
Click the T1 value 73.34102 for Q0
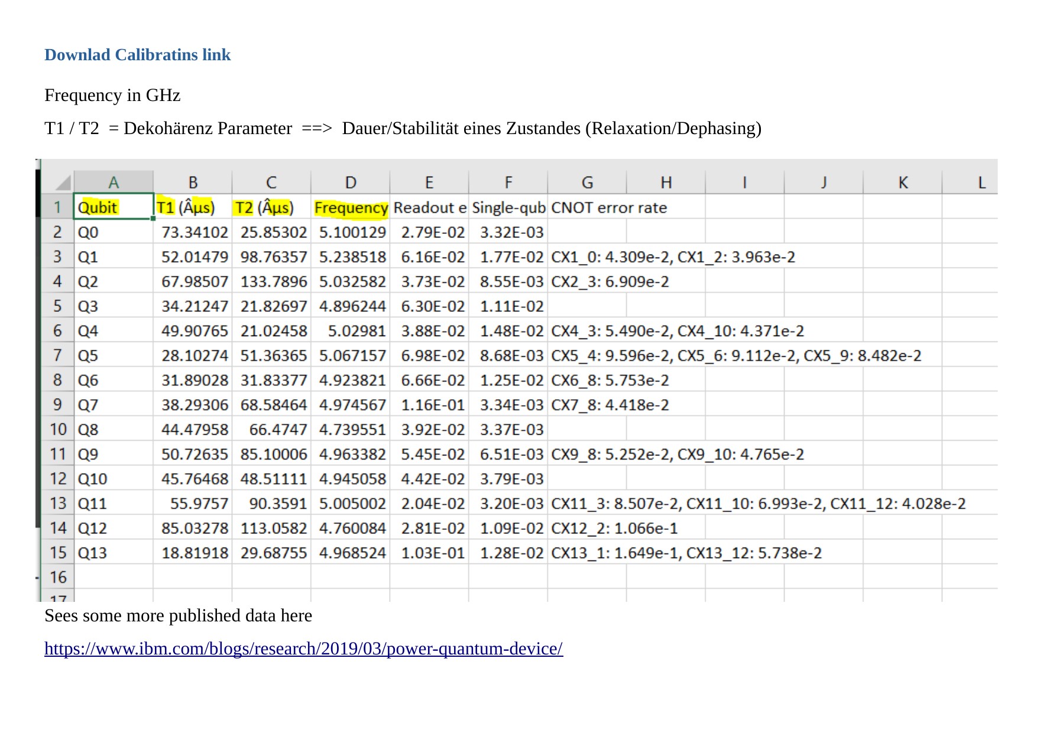(194, 233)
